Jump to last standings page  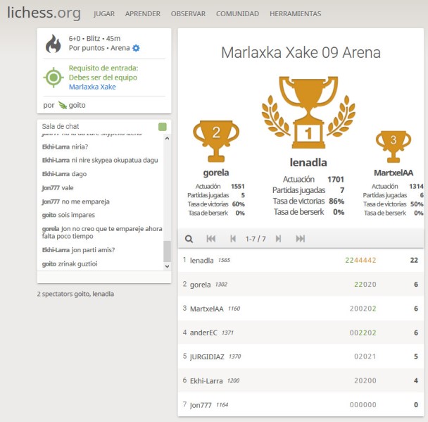pos(301,239)
